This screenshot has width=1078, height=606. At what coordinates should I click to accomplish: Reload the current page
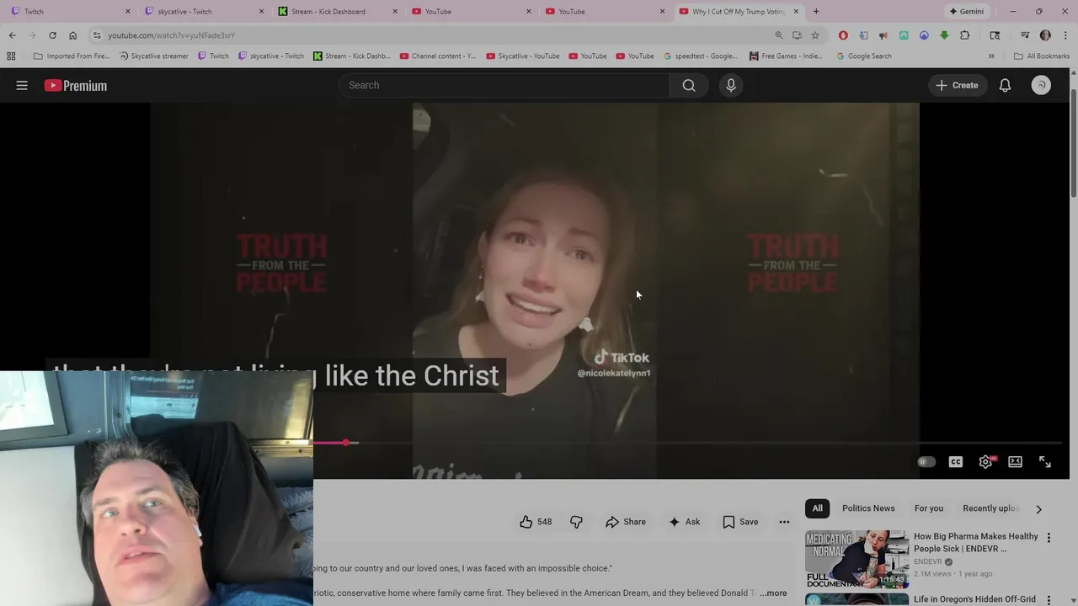[x=52, y=35]
